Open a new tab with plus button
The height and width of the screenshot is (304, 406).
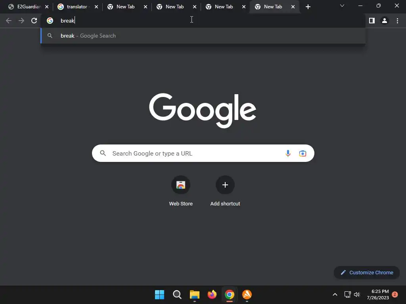click(308, 7)
